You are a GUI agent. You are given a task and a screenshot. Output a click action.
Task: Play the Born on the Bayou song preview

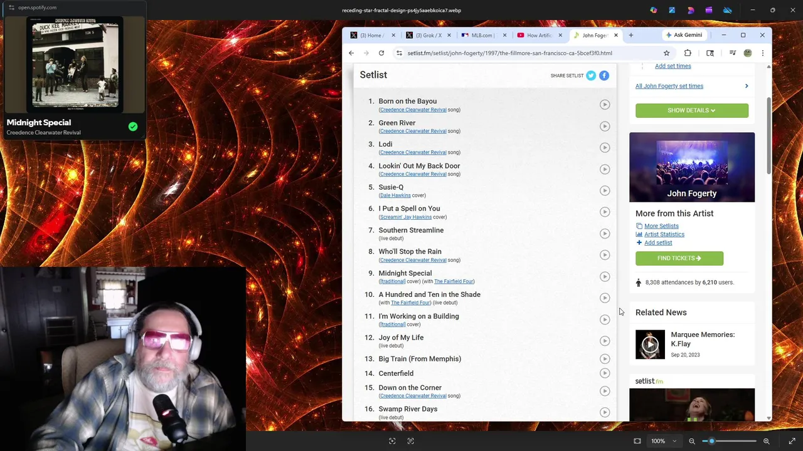(x=605, y=105)
